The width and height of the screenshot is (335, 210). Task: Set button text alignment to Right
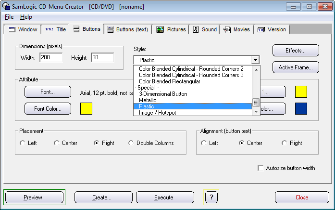tap(284, 143)
